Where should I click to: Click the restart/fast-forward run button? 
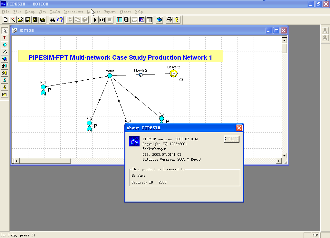click(102, 20)
